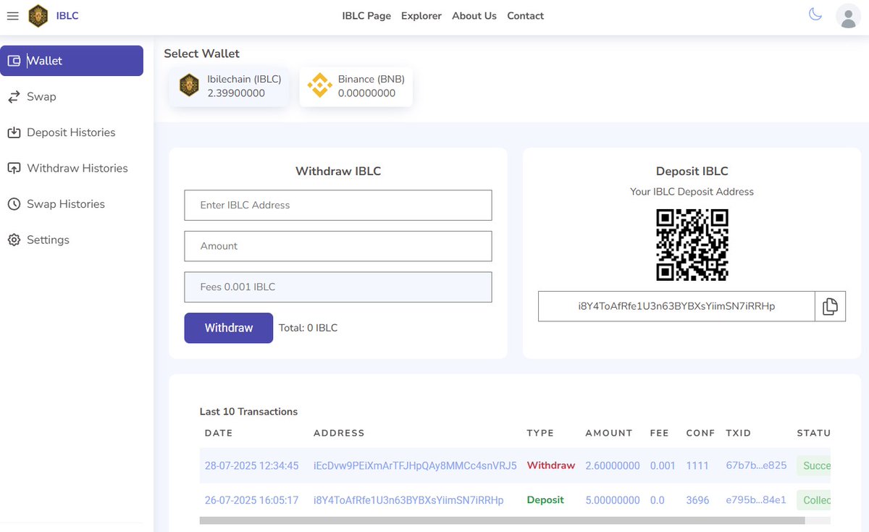Image resolution: width=869 pixels, height=532 pixels.
Task: Select the Swap arrows icon in sidebar
Action: pyautogui.click(x=14, y=96)
